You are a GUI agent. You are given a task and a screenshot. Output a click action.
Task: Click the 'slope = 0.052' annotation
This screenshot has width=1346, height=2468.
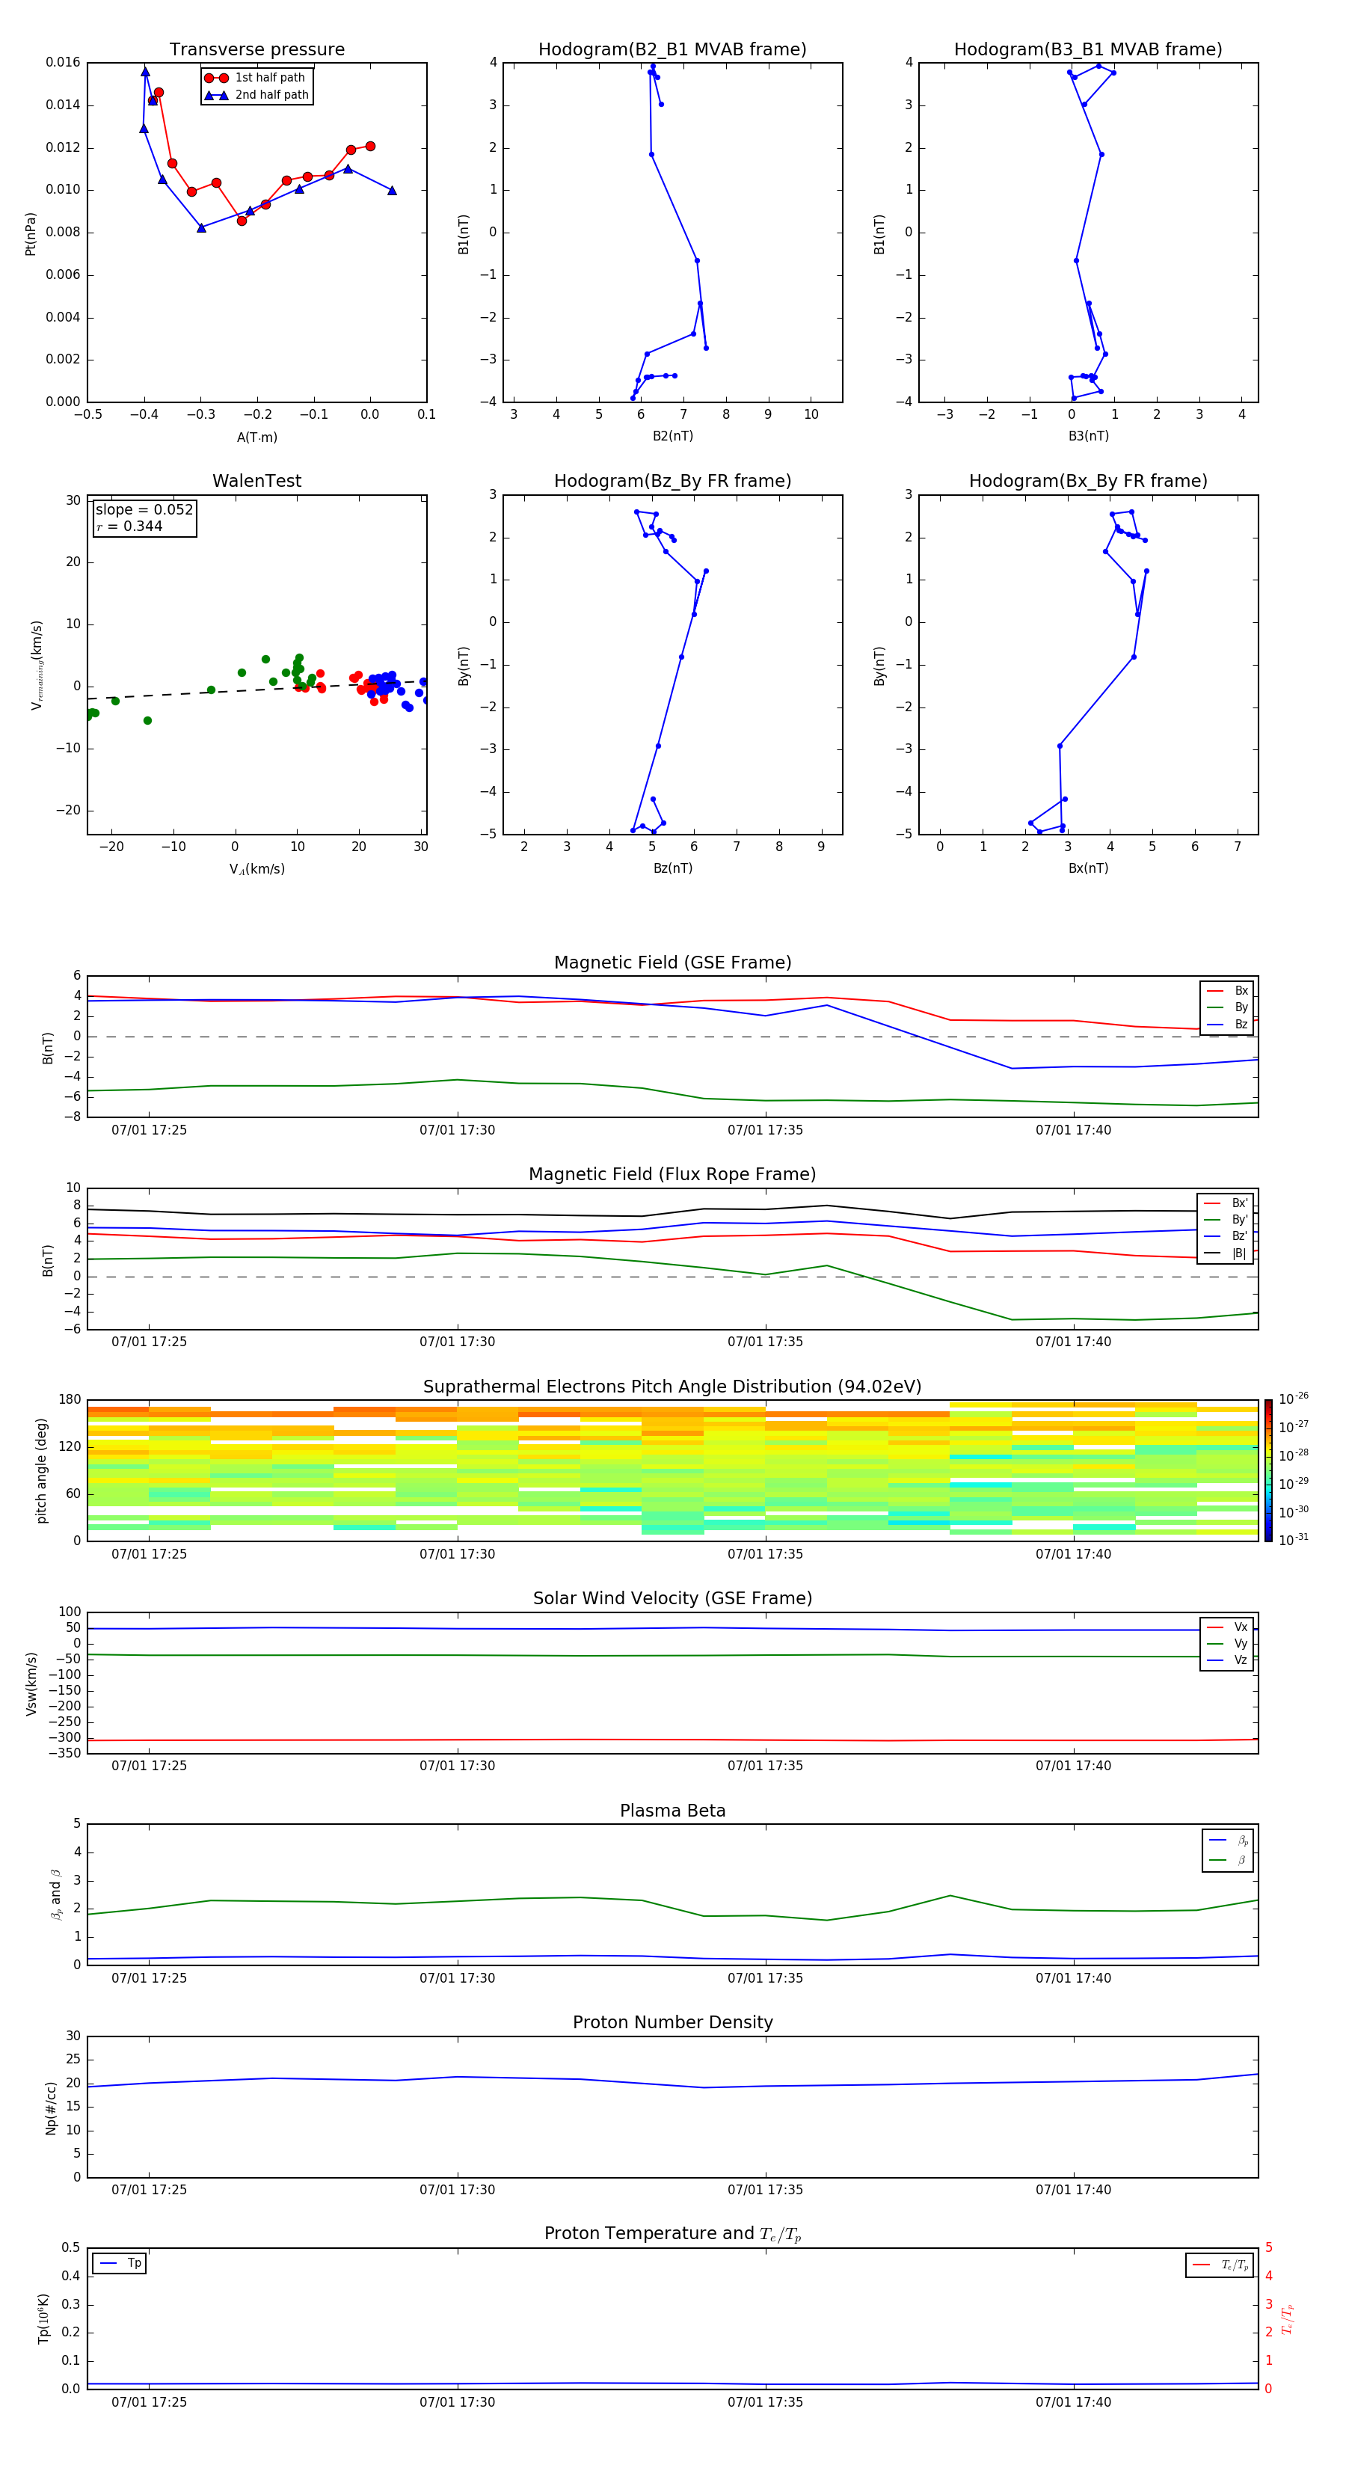[x=144, y=510]
